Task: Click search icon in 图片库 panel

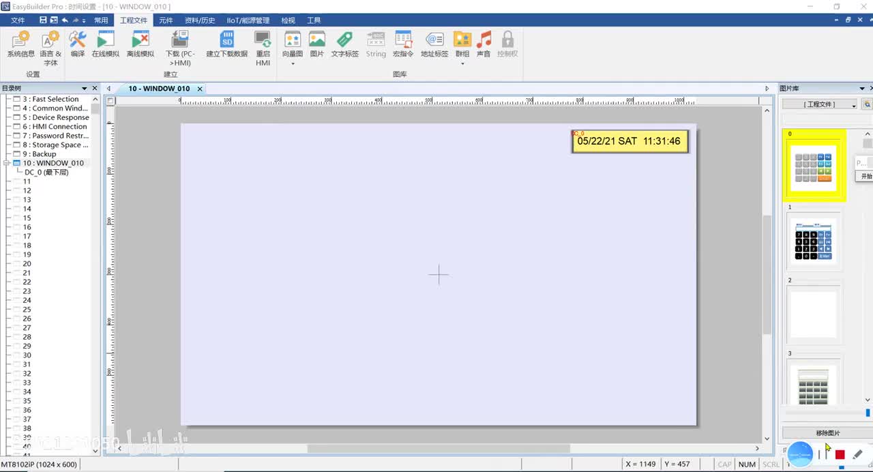Action: (867, 104)
